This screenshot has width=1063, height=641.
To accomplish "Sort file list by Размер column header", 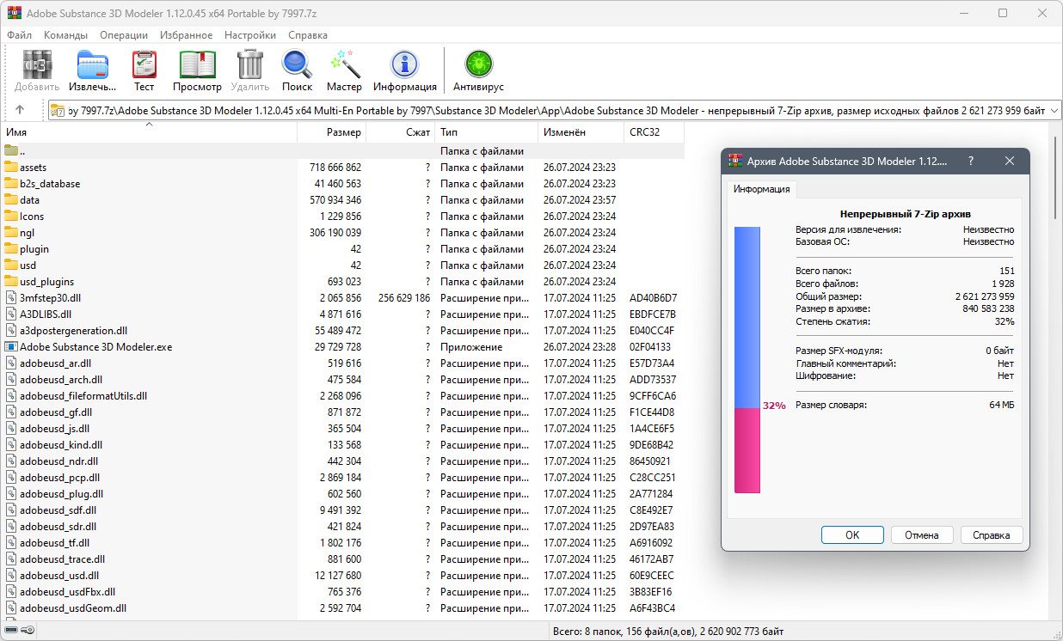I will [343, 132].
